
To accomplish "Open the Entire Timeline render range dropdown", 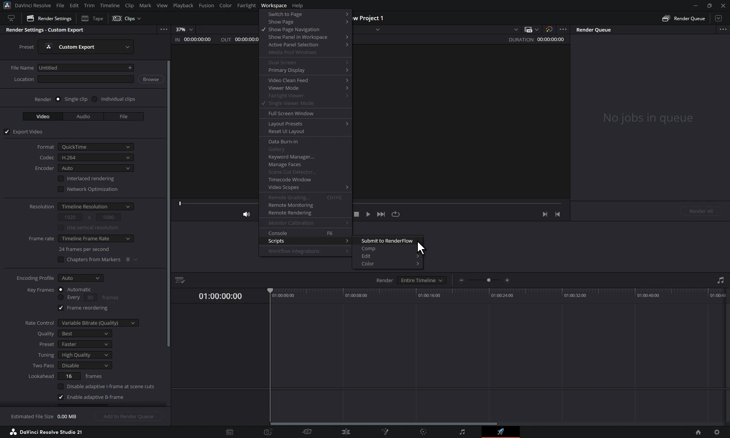I will pyautogui.click(x=421, y=280).
